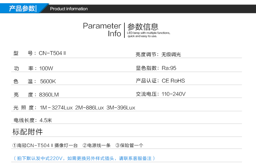Select the power value '100W'
Viewport: 256px width, 167px height.
[46, 68]
